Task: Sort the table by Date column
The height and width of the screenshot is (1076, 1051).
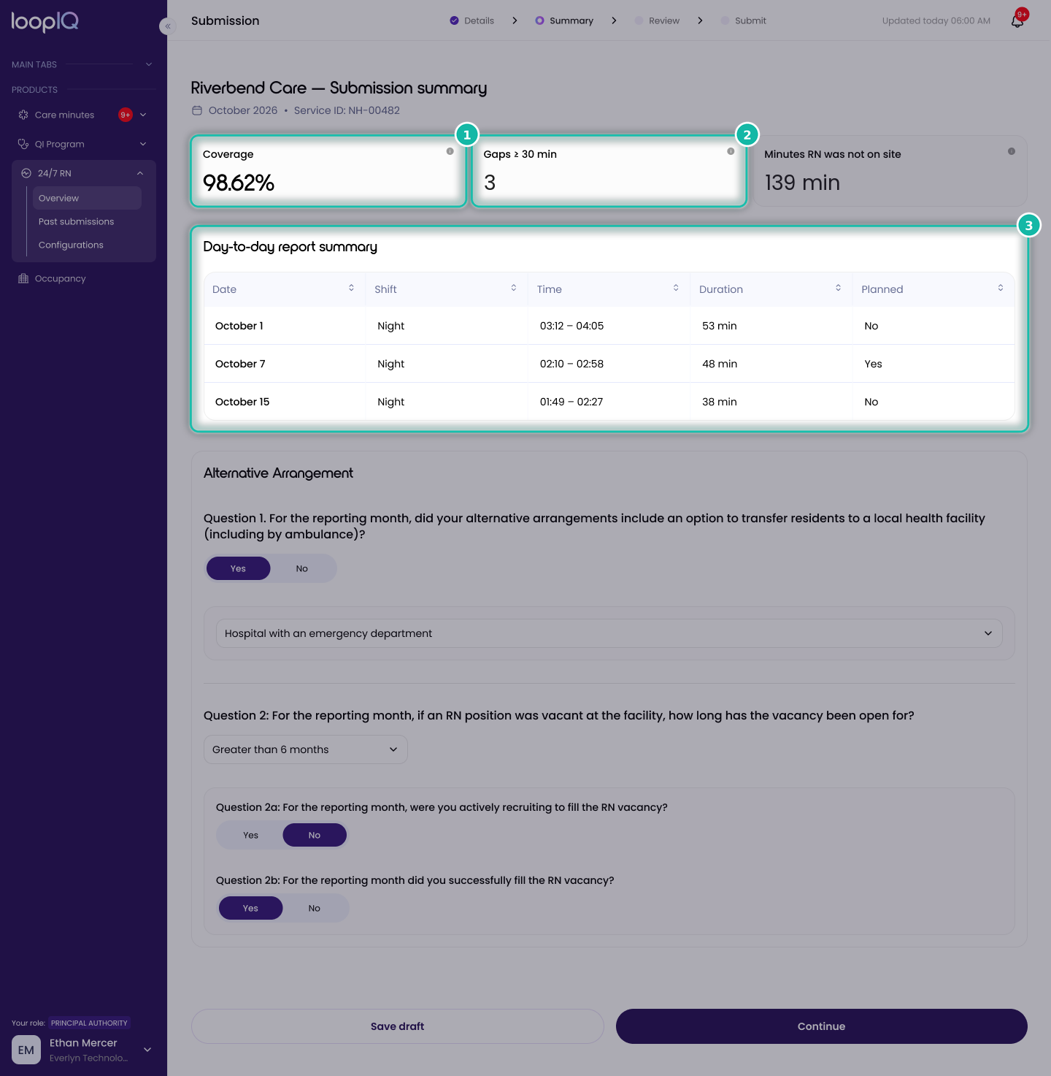Action: (x=351, y=288)
